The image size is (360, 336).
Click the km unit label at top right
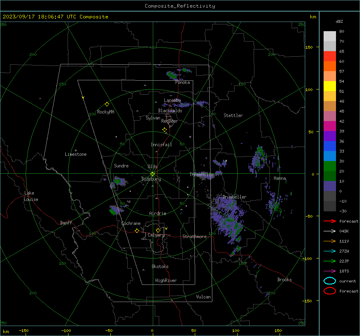click(313, 17)
